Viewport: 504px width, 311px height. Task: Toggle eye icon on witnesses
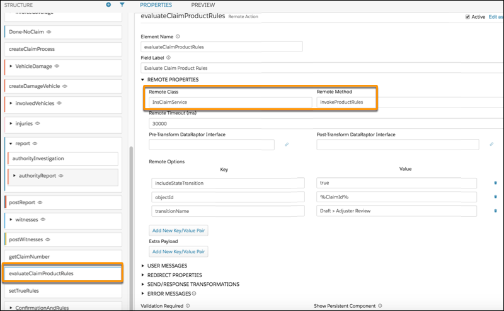pyautogui.click(x=43, y=219)
